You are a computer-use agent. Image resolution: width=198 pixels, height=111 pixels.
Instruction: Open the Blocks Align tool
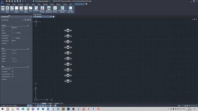(7, 9)
